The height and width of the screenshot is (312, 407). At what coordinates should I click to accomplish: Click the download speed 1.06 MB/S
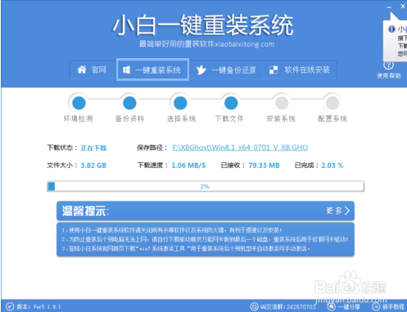point(188,165)
